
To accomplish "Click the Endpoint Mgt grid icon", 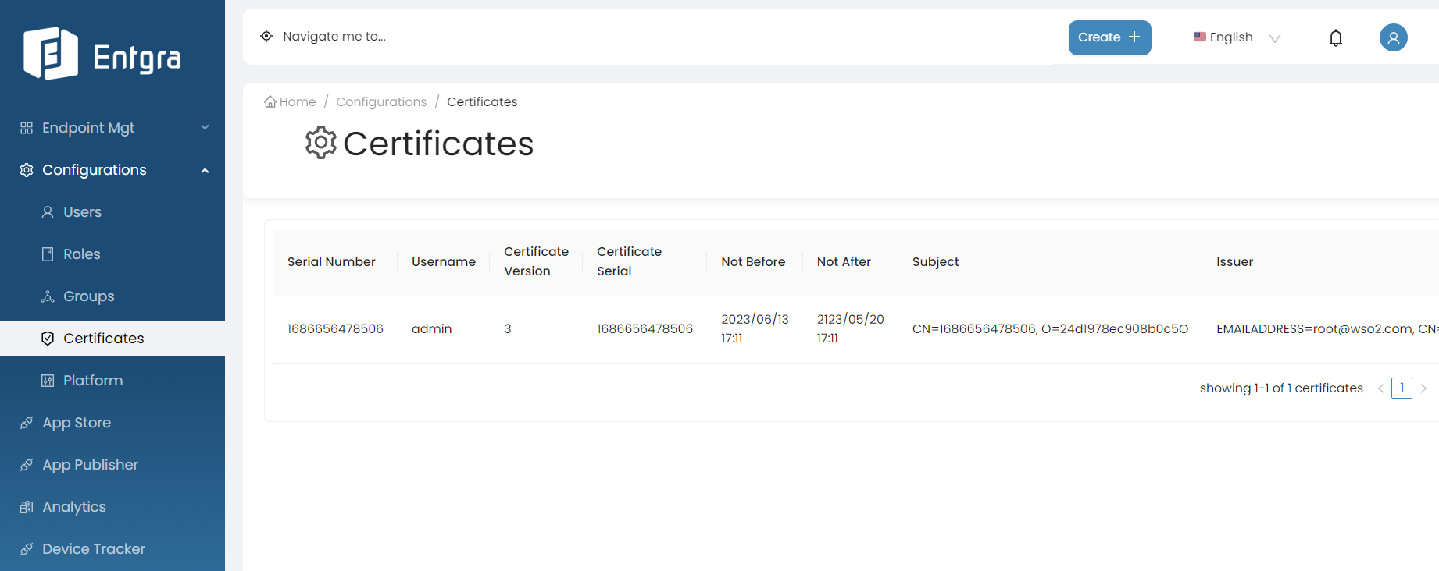I will click(27, 128).
